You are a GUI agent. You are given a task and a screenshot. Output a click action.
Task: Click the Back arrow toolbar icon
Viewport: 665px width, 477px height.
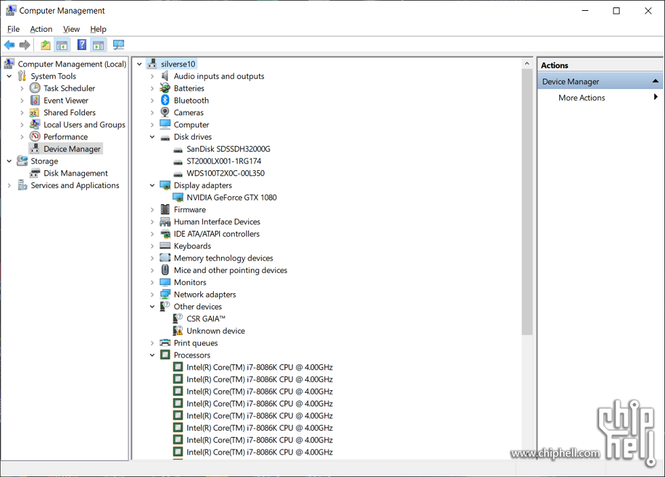tap(9, 45)
